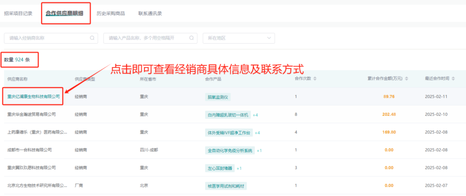466x196 pixels.
Task: Click search icon in 经销商名称 field
Action: click(92, 38)
